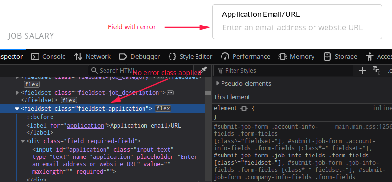Click "This Element" section header
Screen dimensions: 392x182
[232, 97]
